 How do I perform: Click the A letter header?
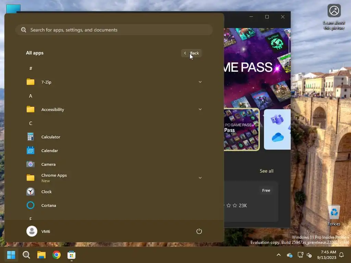coord(31,96)
